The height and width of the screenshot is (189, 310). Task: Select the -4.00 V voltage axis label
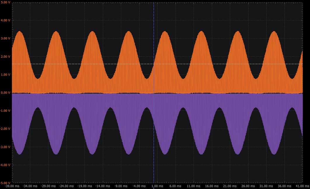pos(5,165)
